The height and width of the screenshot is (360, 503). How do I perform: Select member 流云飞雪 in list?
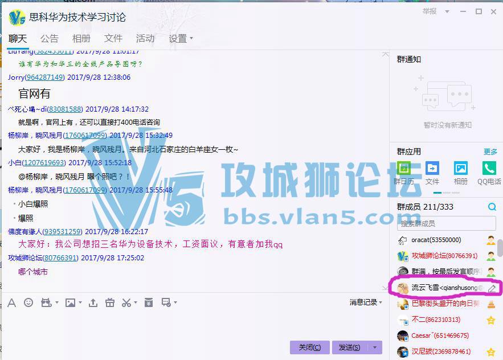(x=446, y=288)
